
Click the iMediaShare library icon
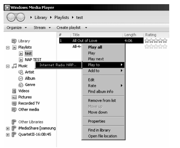14,128
